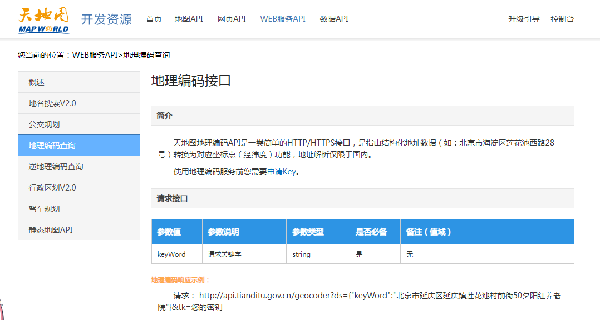Viewport: 600px width, 320px height.
Task: Click the api.tianditu.gov.cn geocoder request URL
Action: point(360,301)
